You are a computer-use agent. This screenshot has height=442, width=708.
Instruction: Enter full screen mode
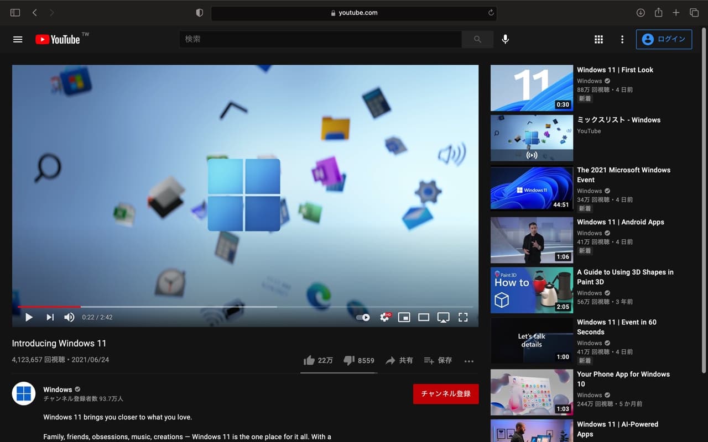[x=463, y=317]
